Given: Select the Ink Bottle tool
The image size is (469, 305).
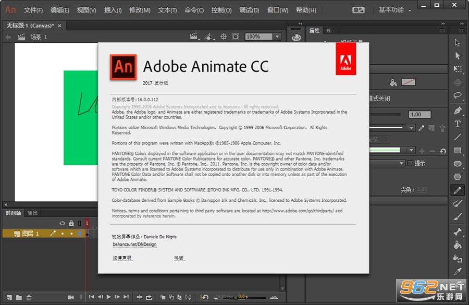Looking at the screenshot, I should [458, 258].
